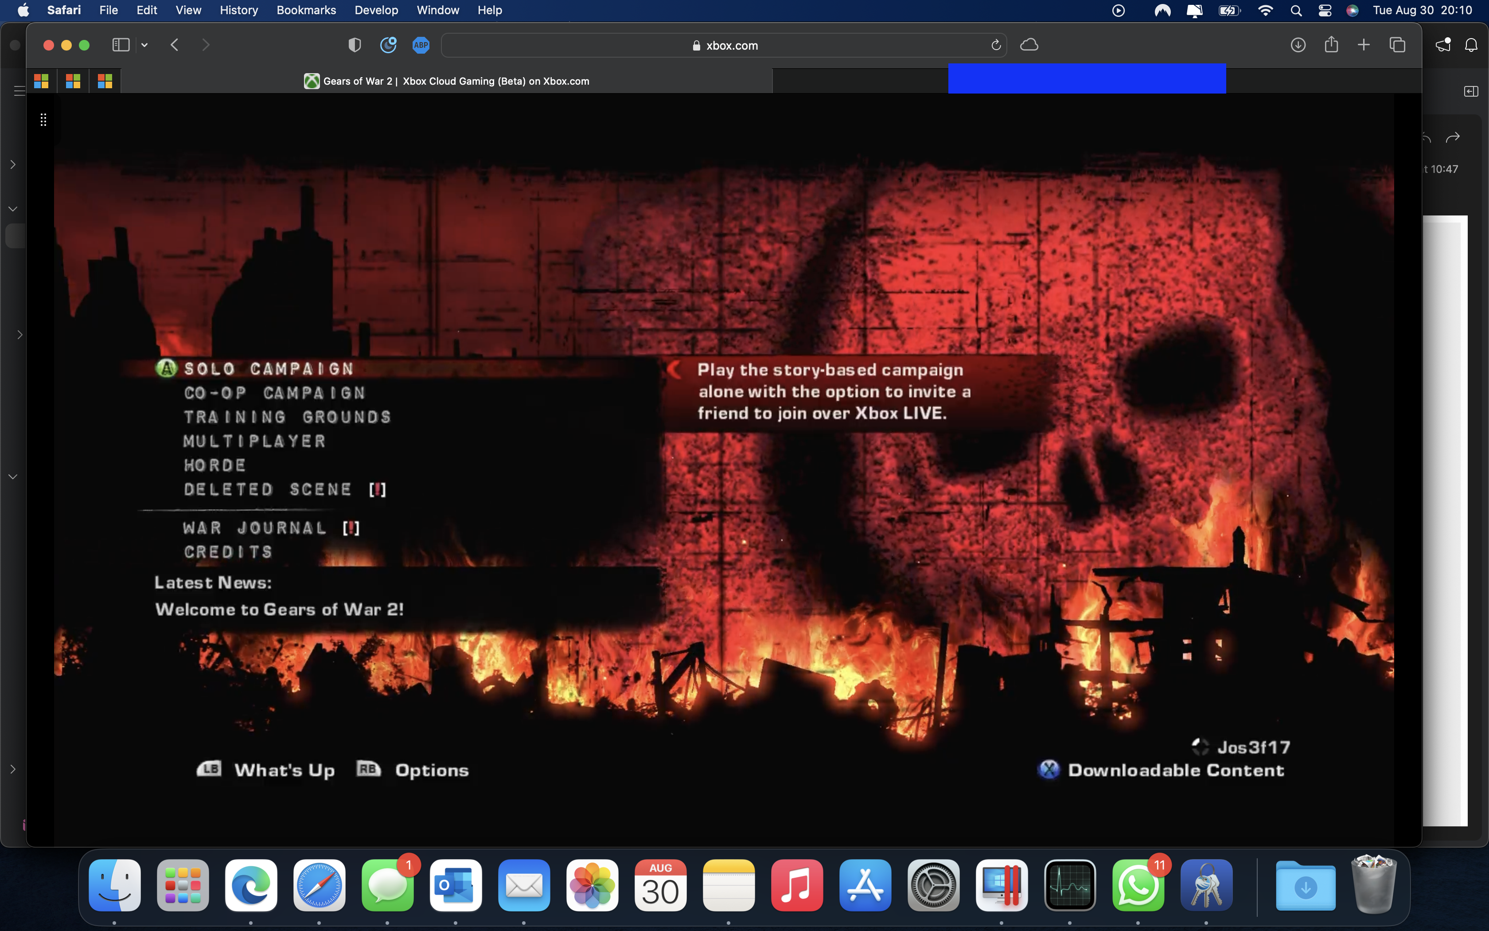This screenshot has height=931, width=1489.
Task: Expand the bottom chevron in background sidebar
Action: (13, 769)
